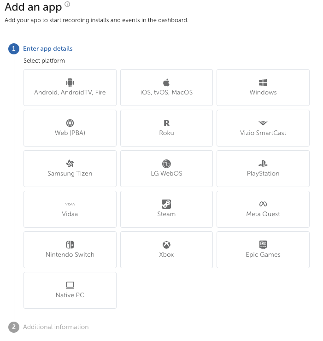Pick the Steam platform label

(166, 214)
